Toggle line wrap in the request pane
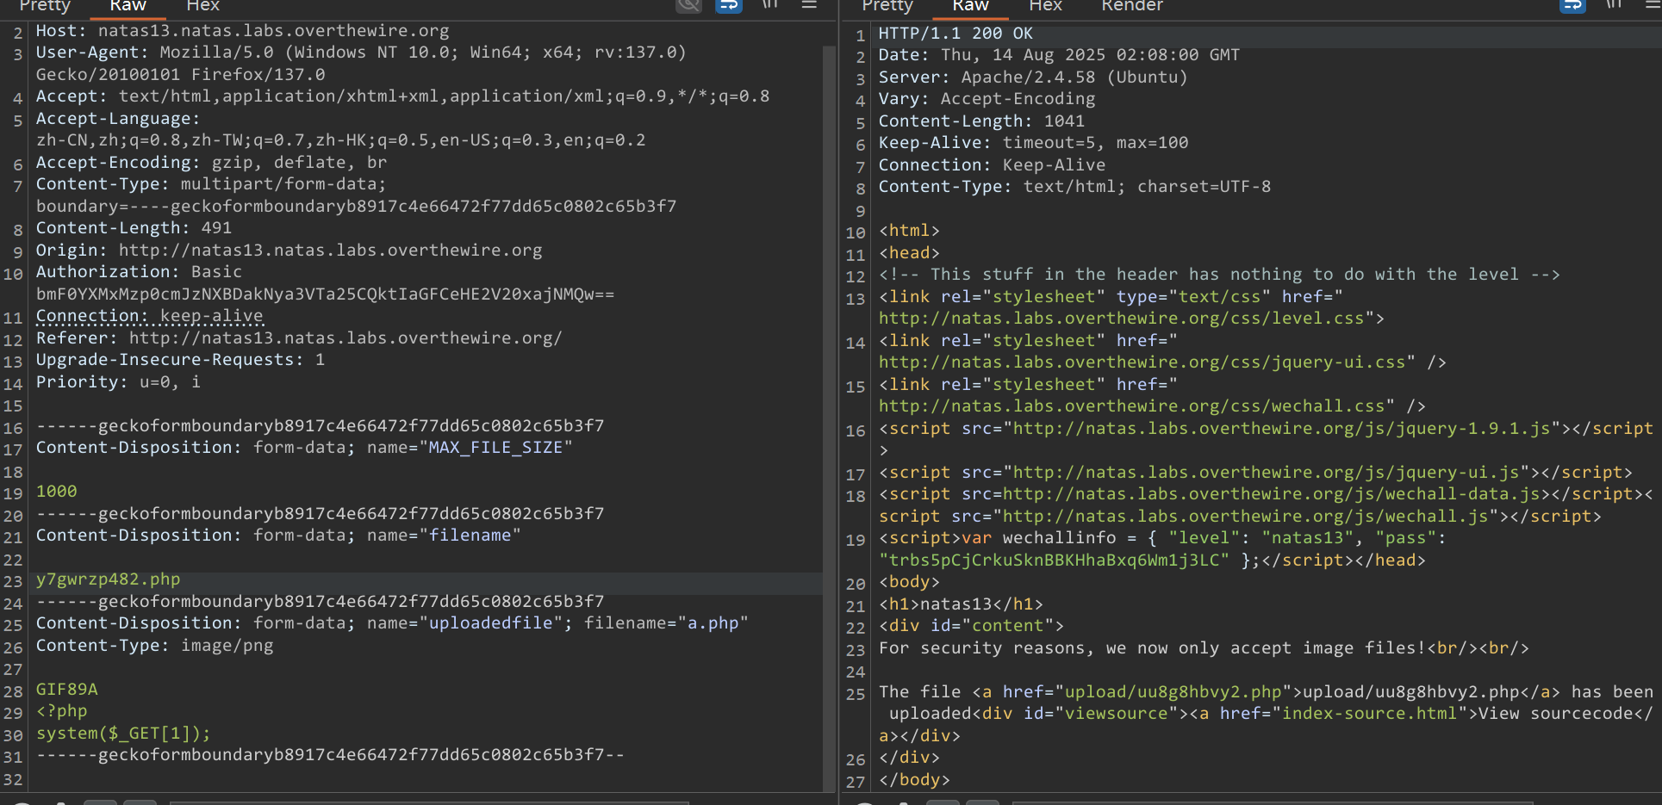The image size is (1662, 805). click(729, 5)
